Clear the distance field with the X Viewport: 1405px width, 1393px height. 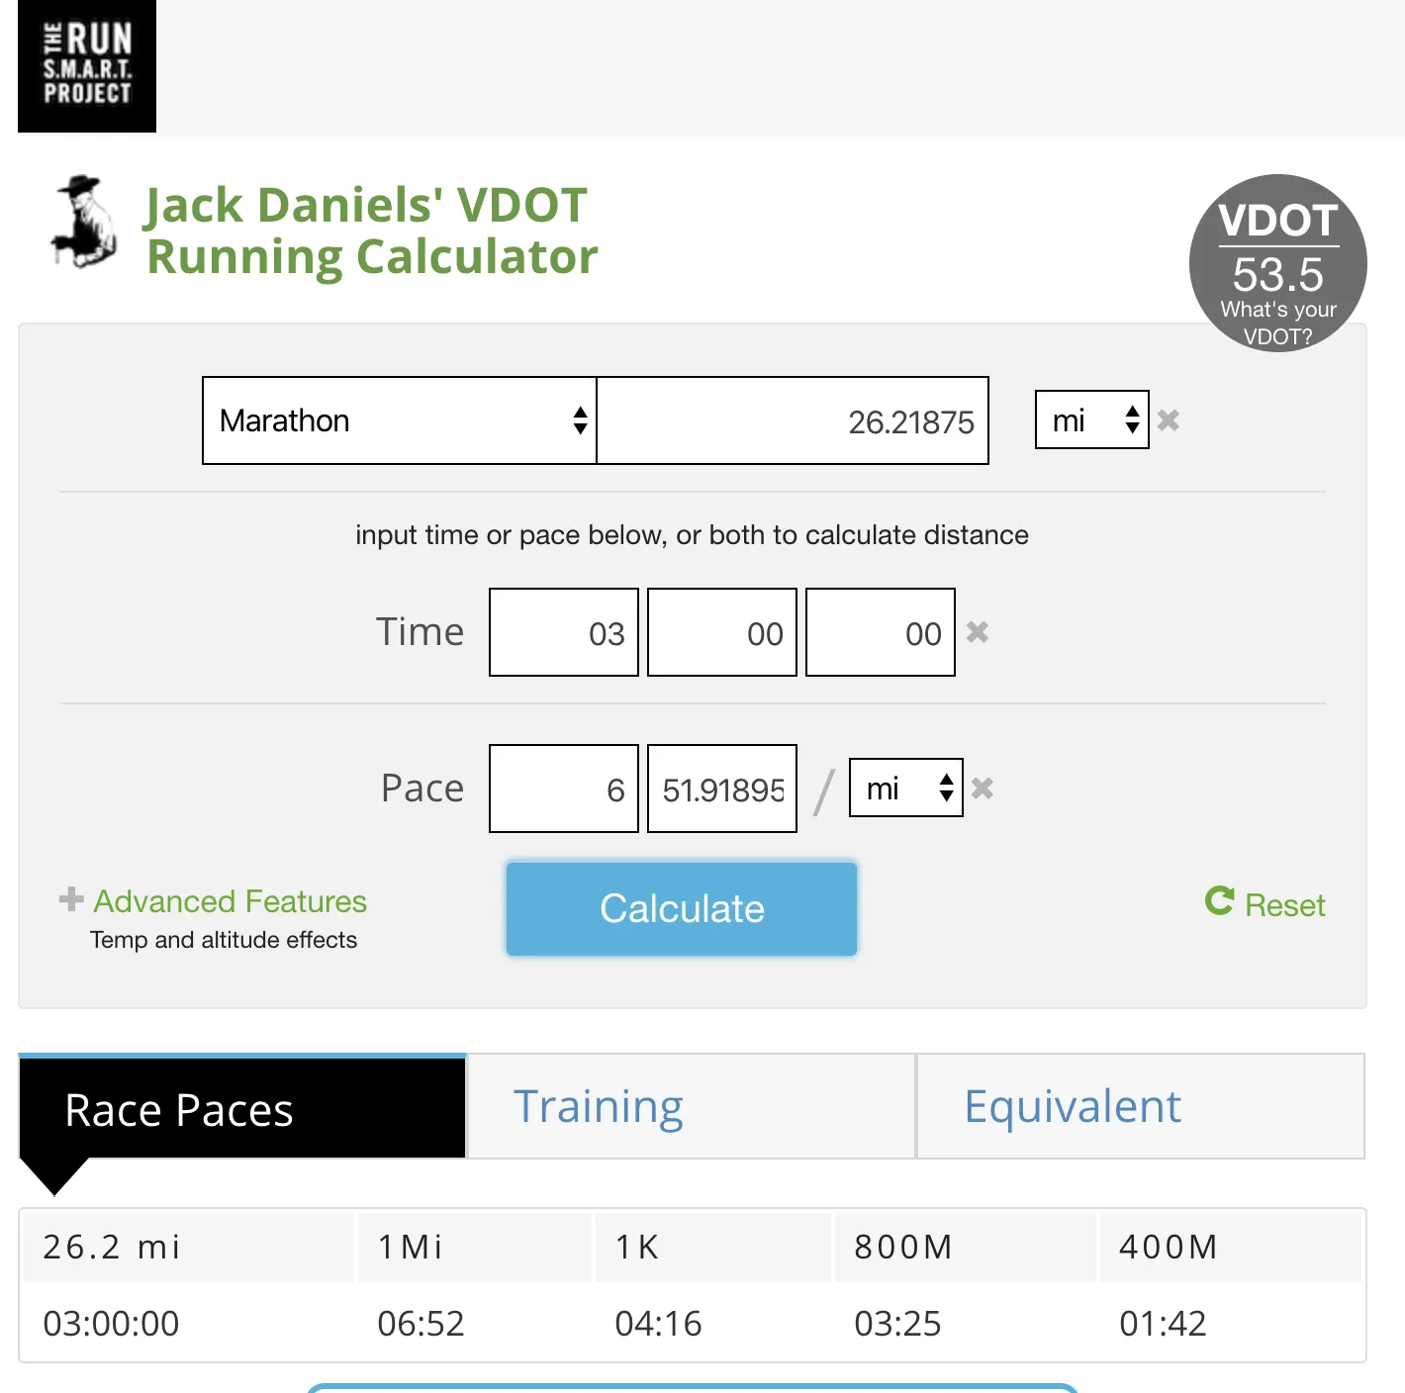coord(1169,420)
